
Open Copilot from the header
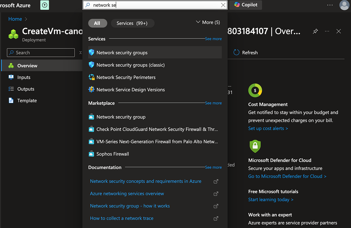coord(246,5)
